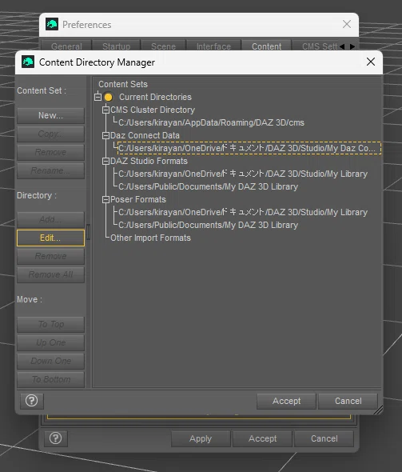
Task: Click Accept in the Preferences window
Action: pos(262,438)
